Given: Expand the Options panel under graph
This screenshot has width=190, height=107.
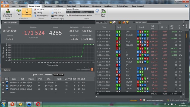Looking at the screenshot, I should click(x=6, y=70).
